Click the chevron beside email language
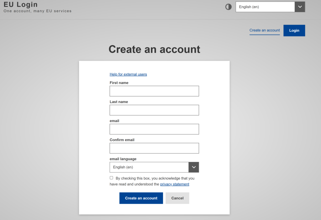The width and height of the screenshot is (321, 220). (193, 167)
